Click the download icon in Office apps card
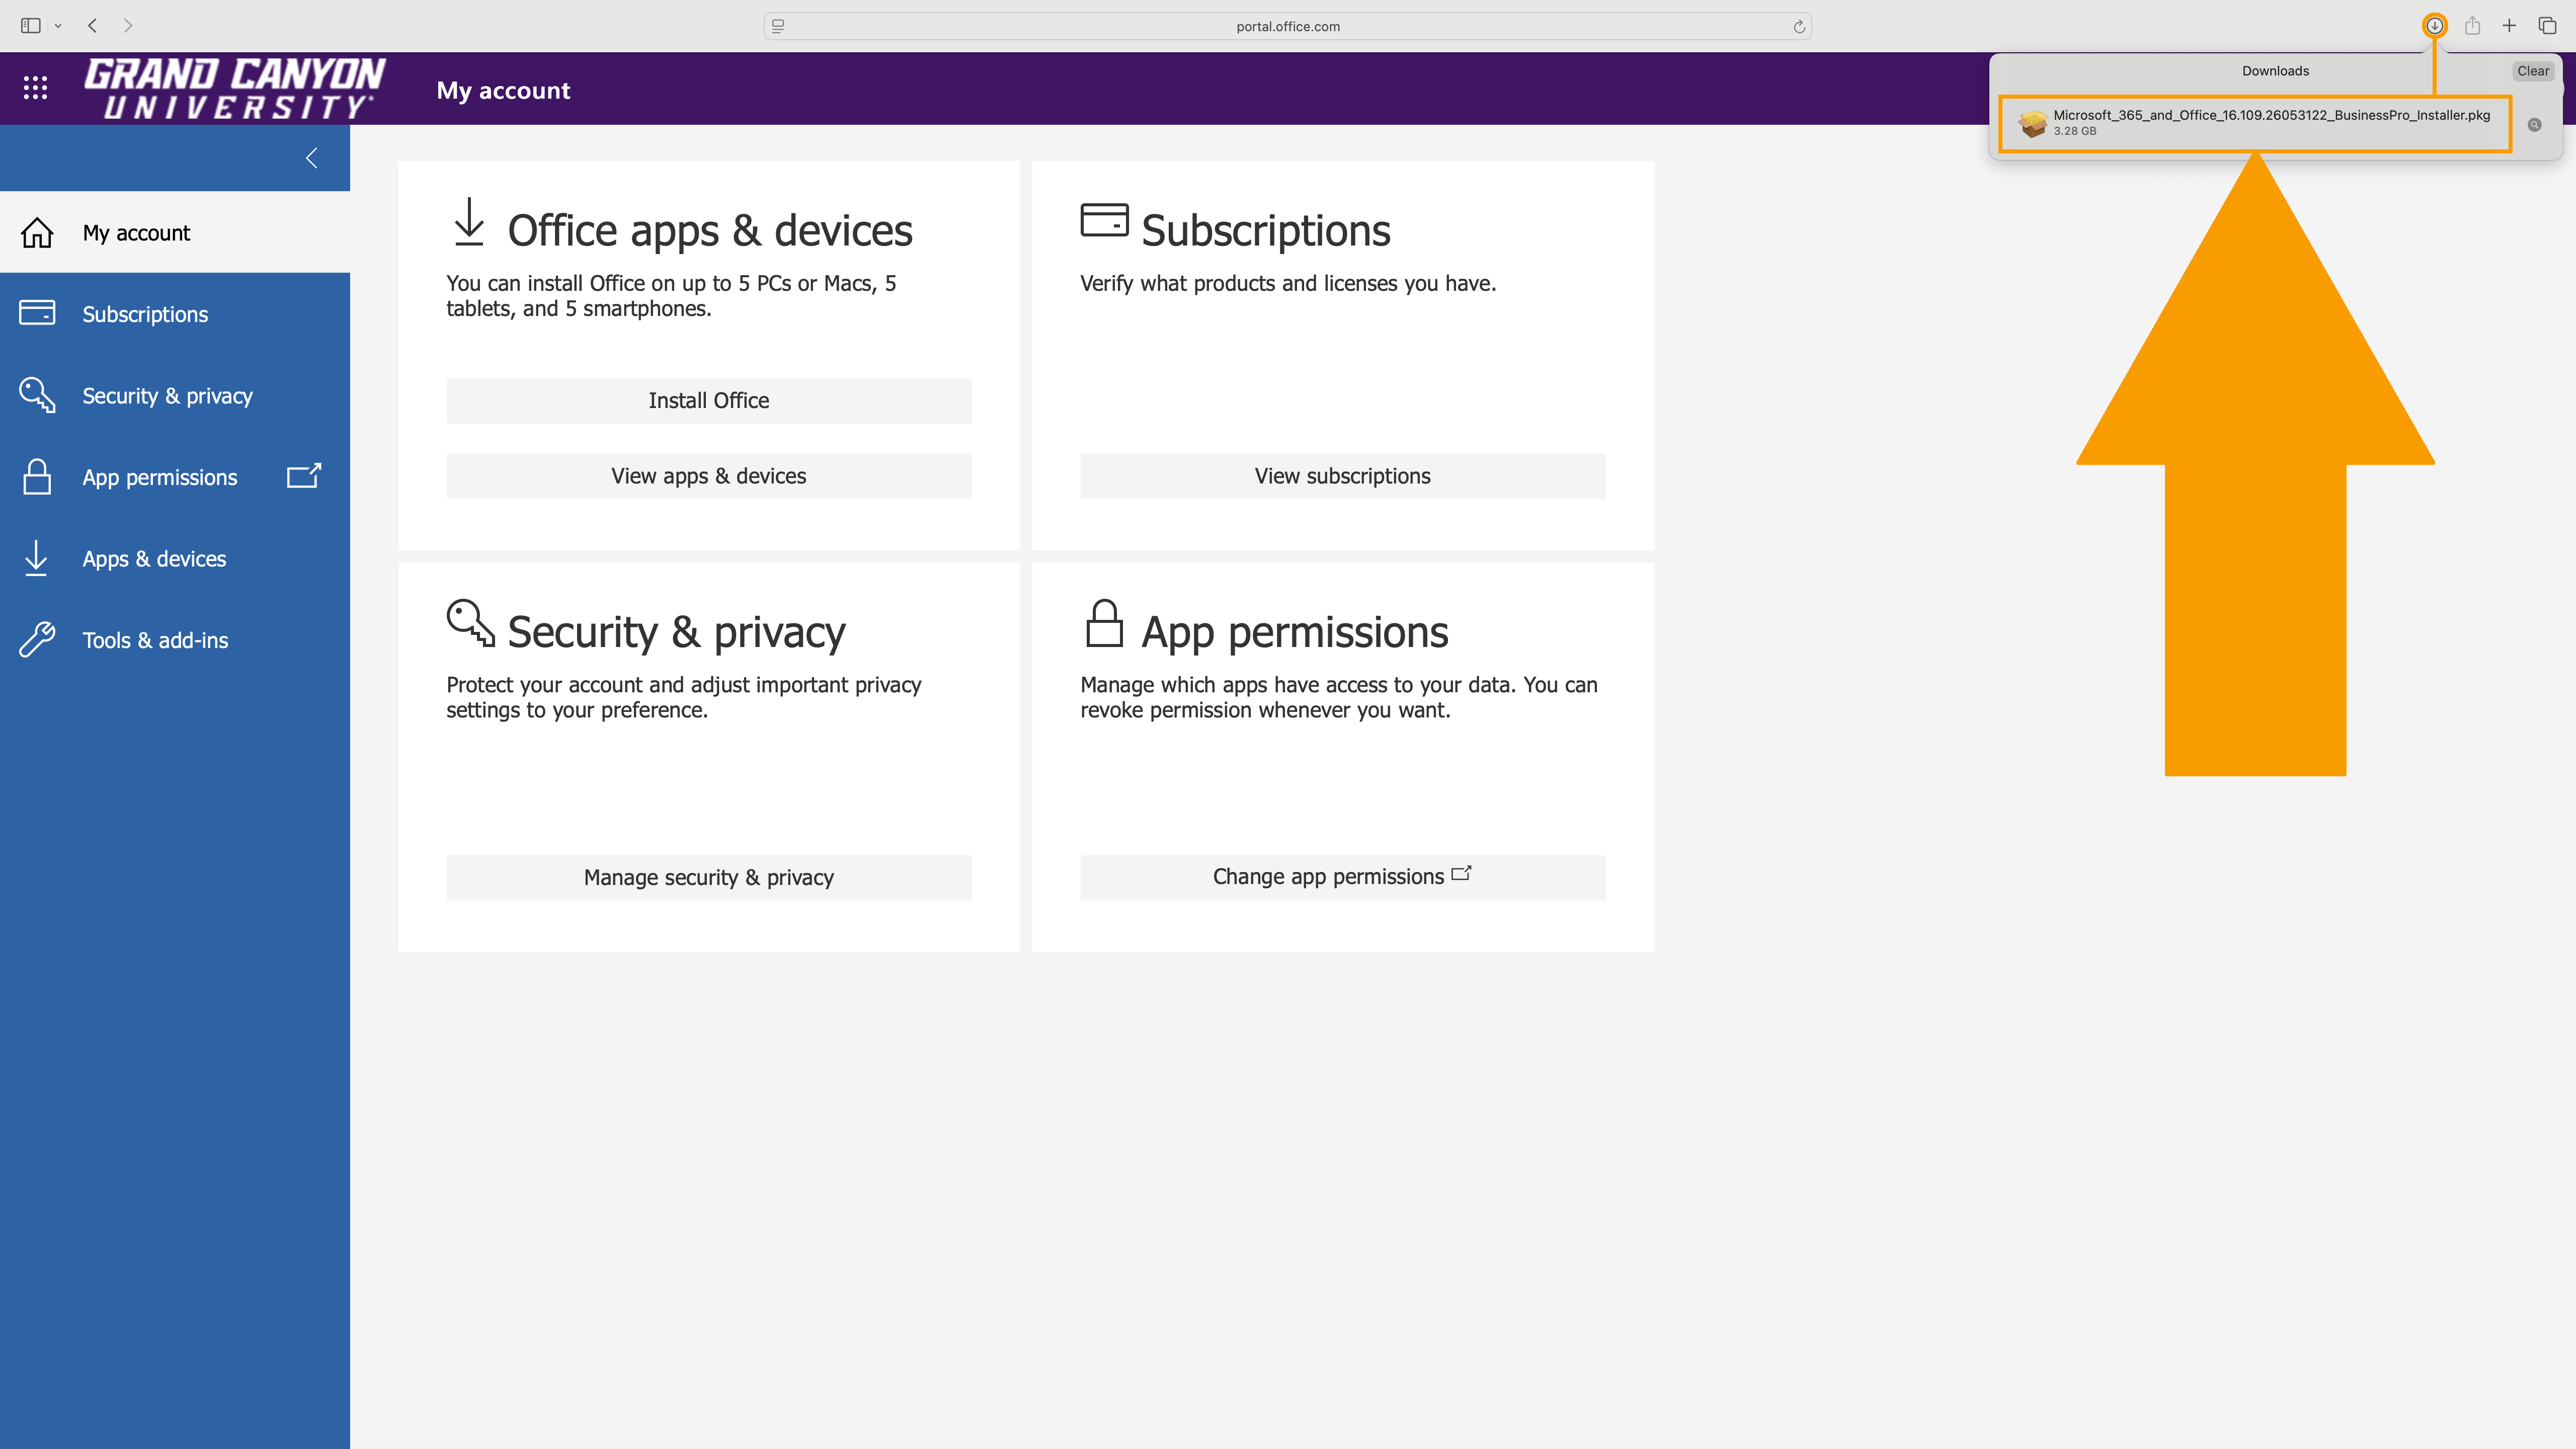Viewport: 2576px width, 1449px height. pyautogui.click(x=469, y=221)
